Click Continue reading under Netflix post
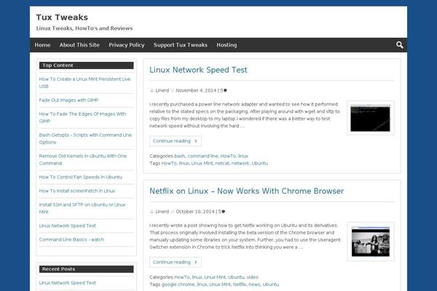Viewport: 437px width, 291px height. (x=176, y=262)
